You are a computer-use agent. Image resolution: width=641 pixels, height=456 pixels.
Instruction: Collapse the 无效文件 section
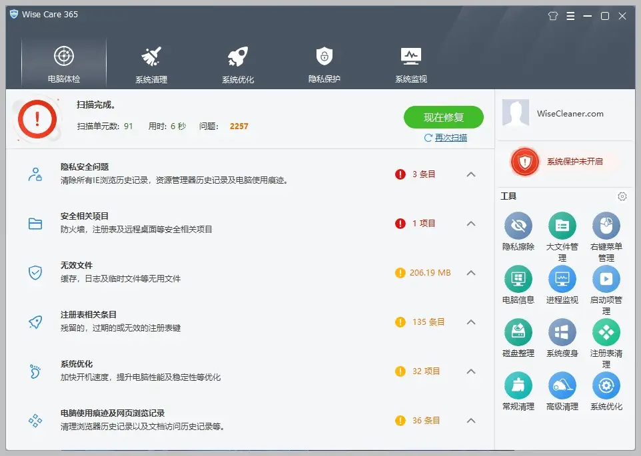(472, 272)
